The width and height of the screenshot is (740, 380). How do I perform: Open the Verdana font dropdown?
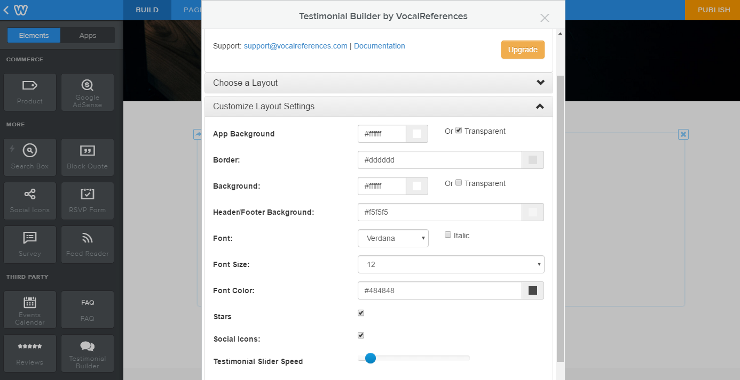(x=393, y=238)
